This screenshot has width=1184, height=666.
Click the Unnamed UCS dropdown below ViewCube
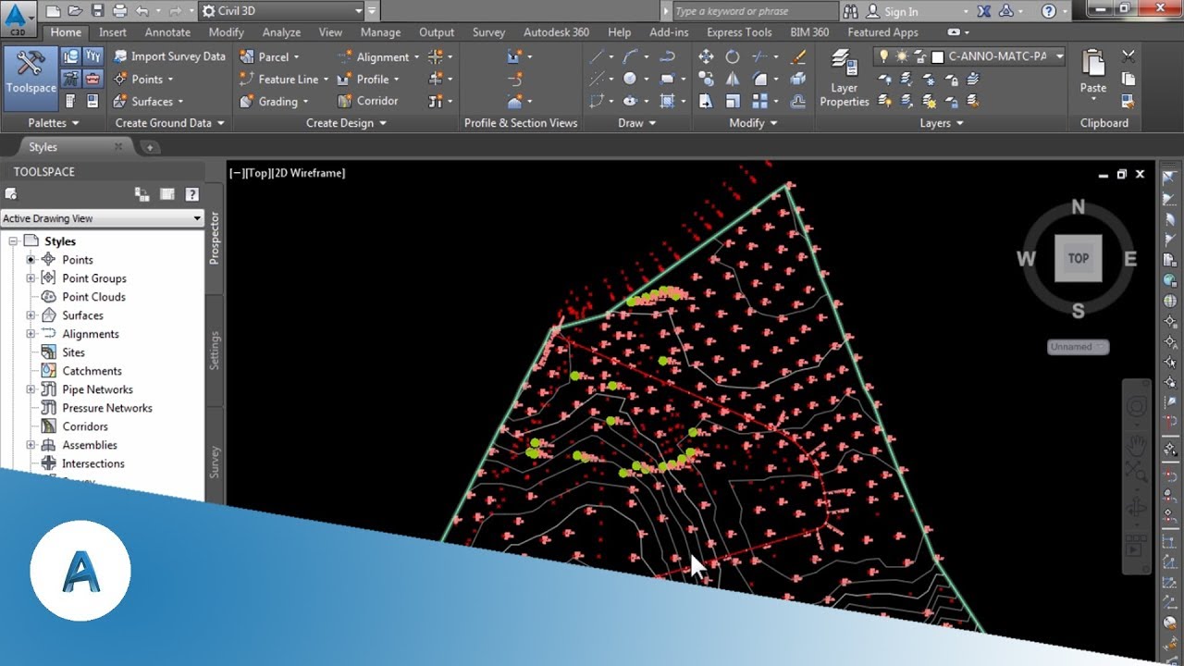[1079, 347]
